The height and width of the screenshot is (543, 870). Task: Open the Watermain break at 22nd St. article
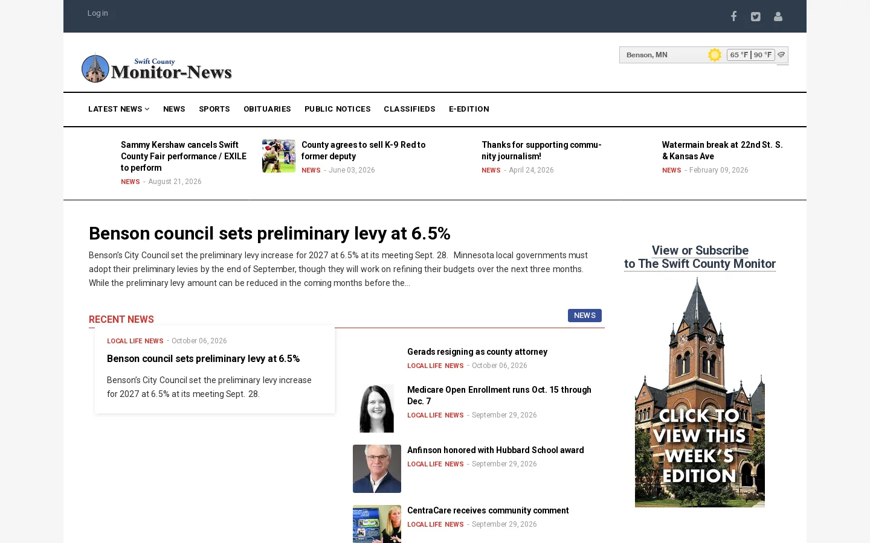[722, 150]
